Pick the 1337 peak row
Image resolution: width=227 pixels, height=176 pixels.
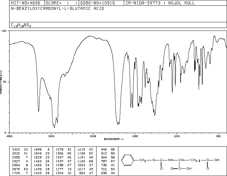pyautogui.click(x=63, y=161)
